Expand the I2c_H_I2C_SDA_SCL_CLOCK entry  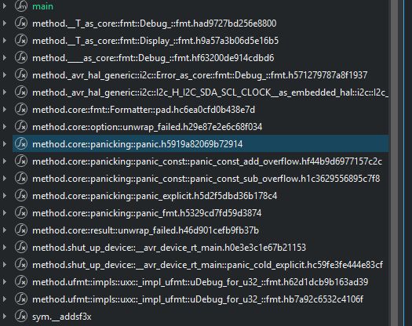[x=5, y=92]
